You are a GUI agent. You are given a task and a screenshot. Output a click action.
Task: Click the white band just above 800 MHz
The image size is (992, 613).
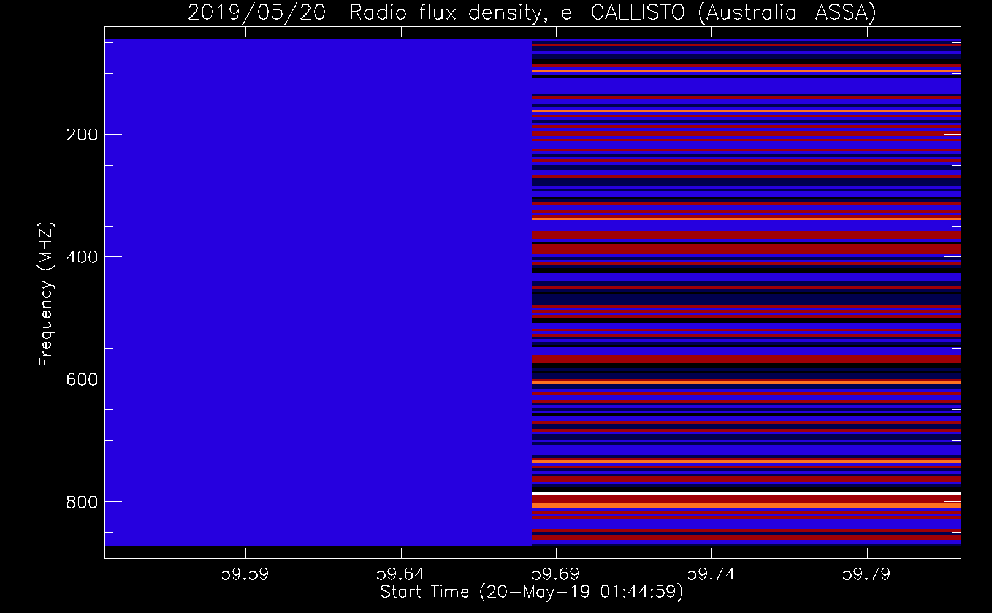pos(746,493)
